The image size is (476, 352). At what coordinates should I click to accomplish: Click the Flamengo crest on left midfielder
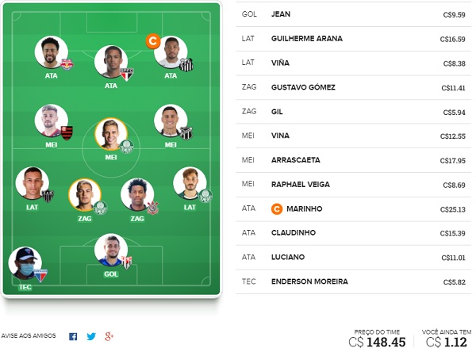[67, 133]
